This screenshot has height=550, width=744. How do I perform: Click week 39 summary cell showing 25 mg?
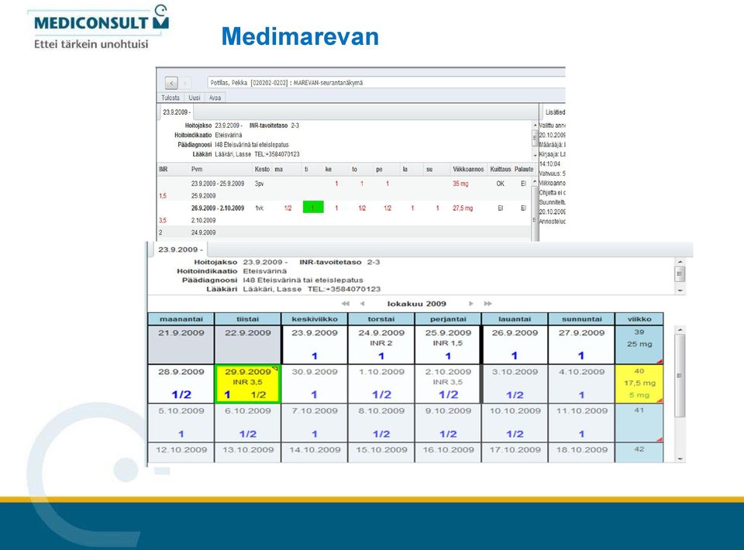tap(639, 345)
